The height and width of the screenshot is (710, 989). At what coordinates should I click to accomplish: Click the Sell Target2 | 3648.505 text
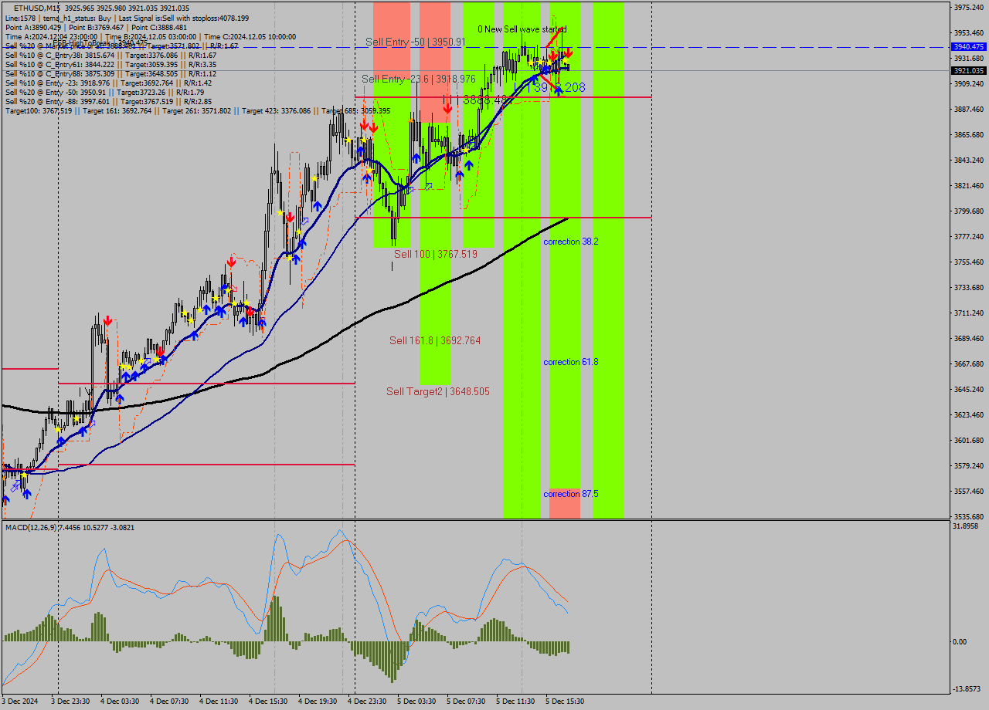click(437, 391)
